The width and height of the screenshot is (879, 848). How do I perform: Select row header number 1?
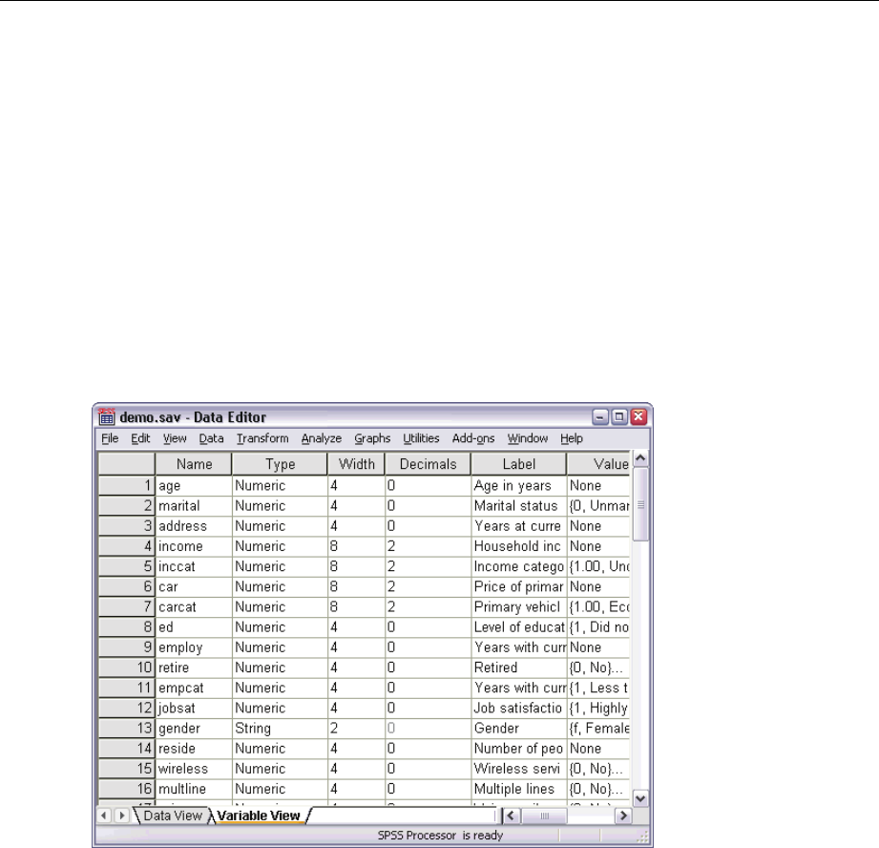pyautogui.click(x=126, y=486)
